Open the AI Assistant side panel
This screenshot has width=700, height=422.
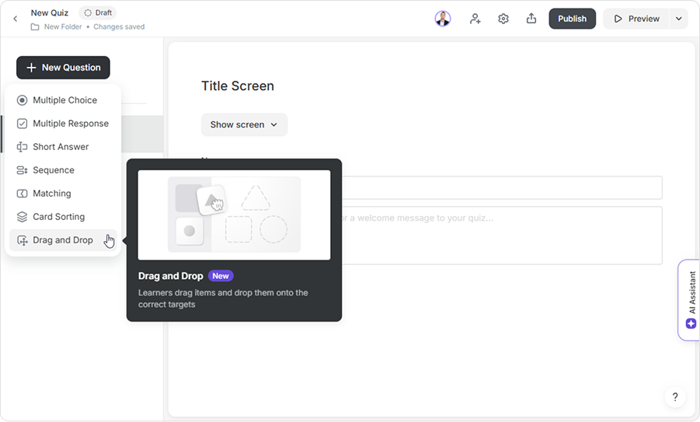(689, 299)
